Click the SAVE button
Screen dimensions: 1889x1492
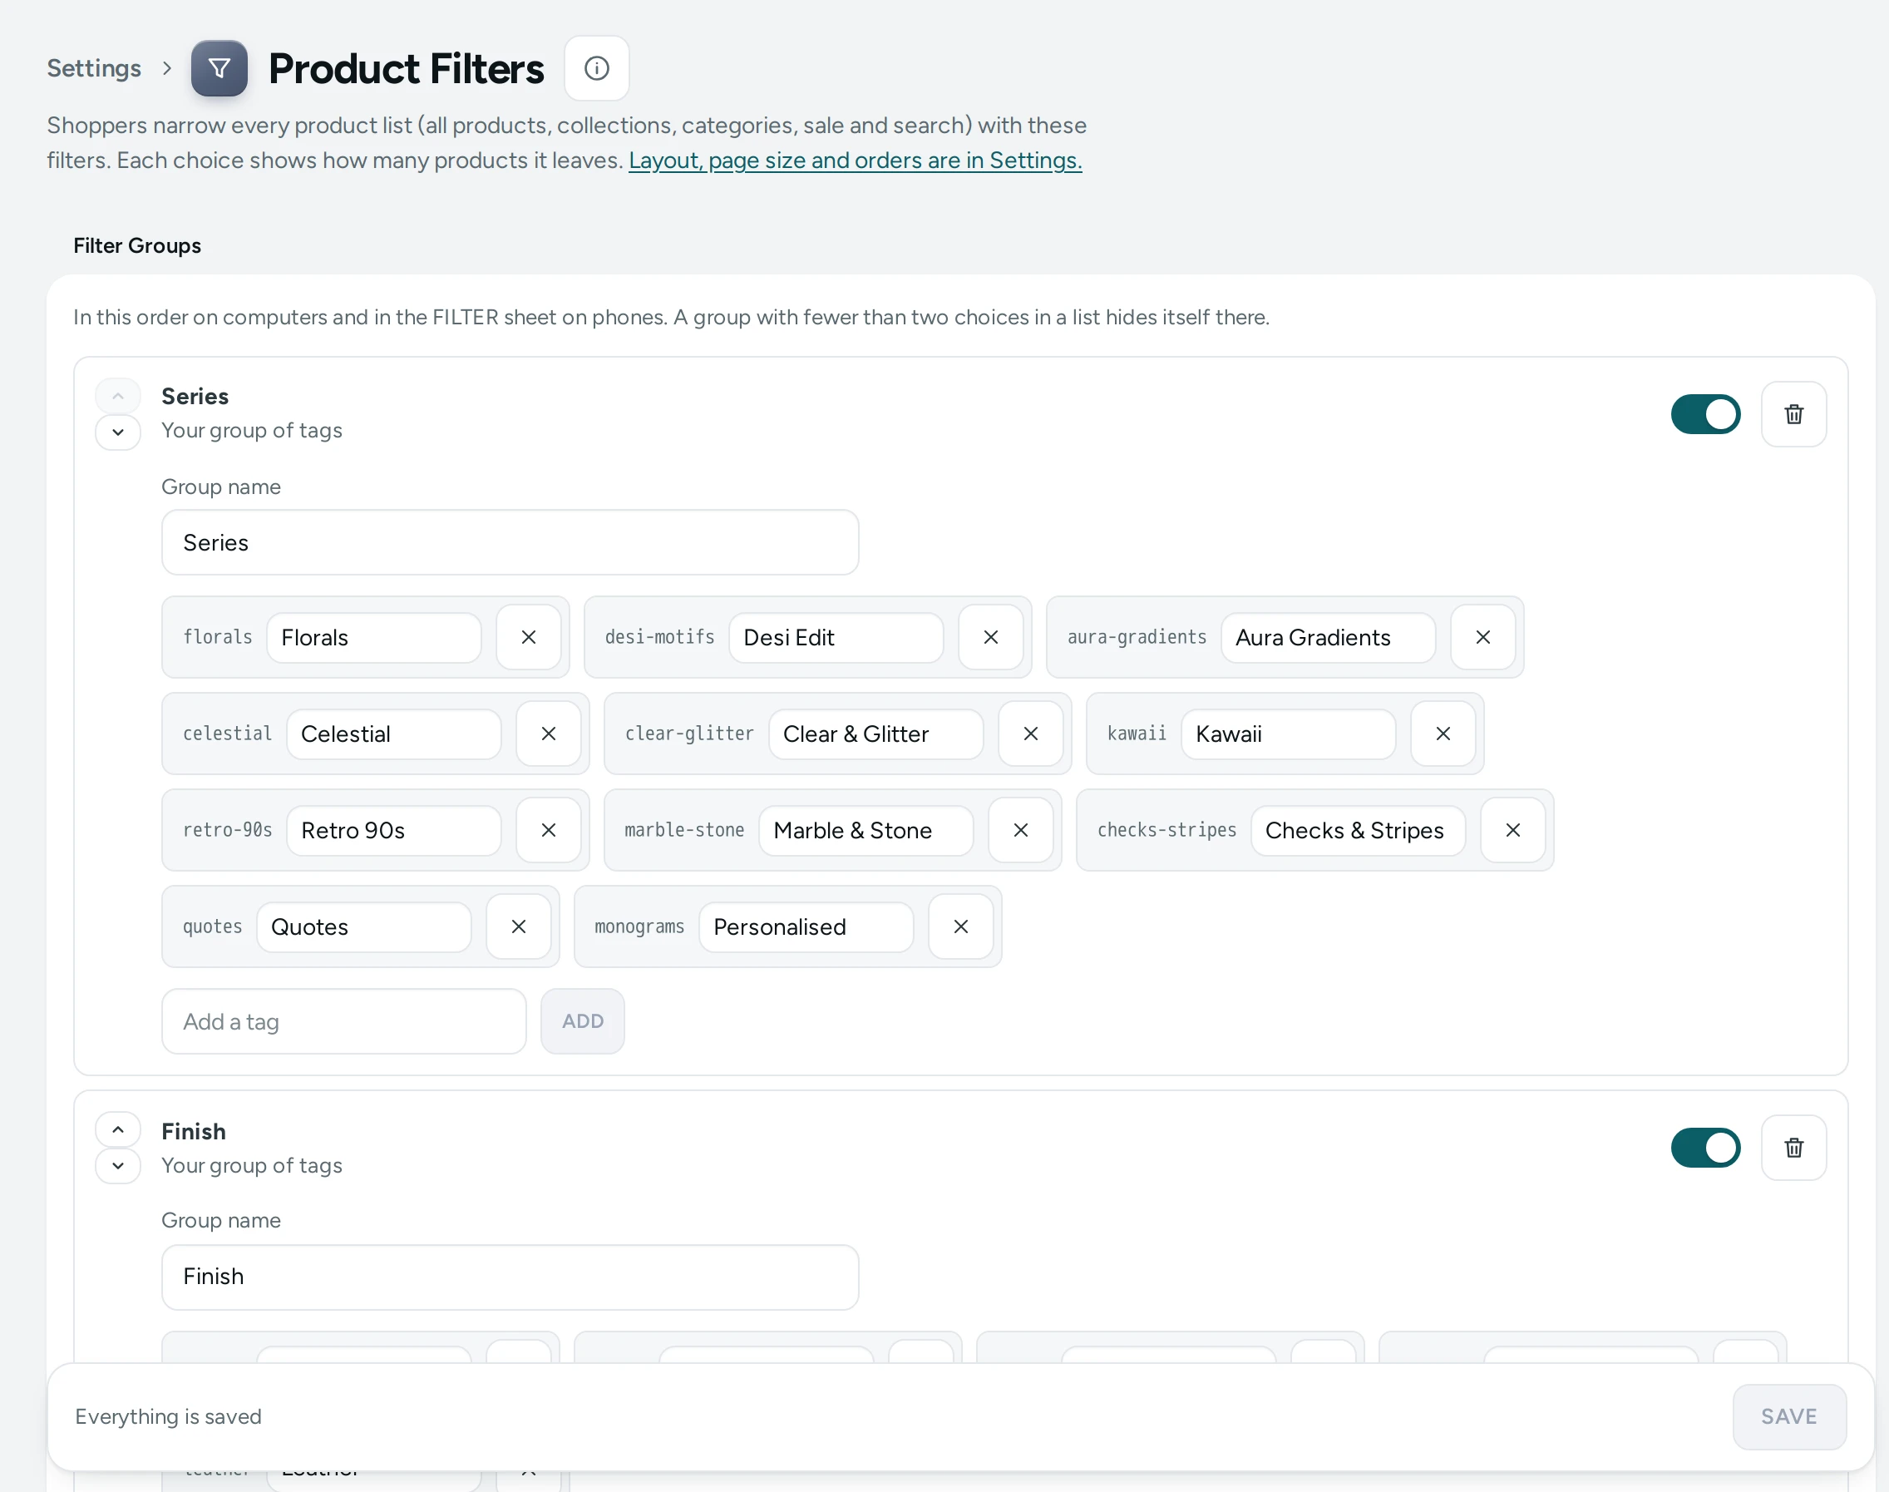1788,1416
